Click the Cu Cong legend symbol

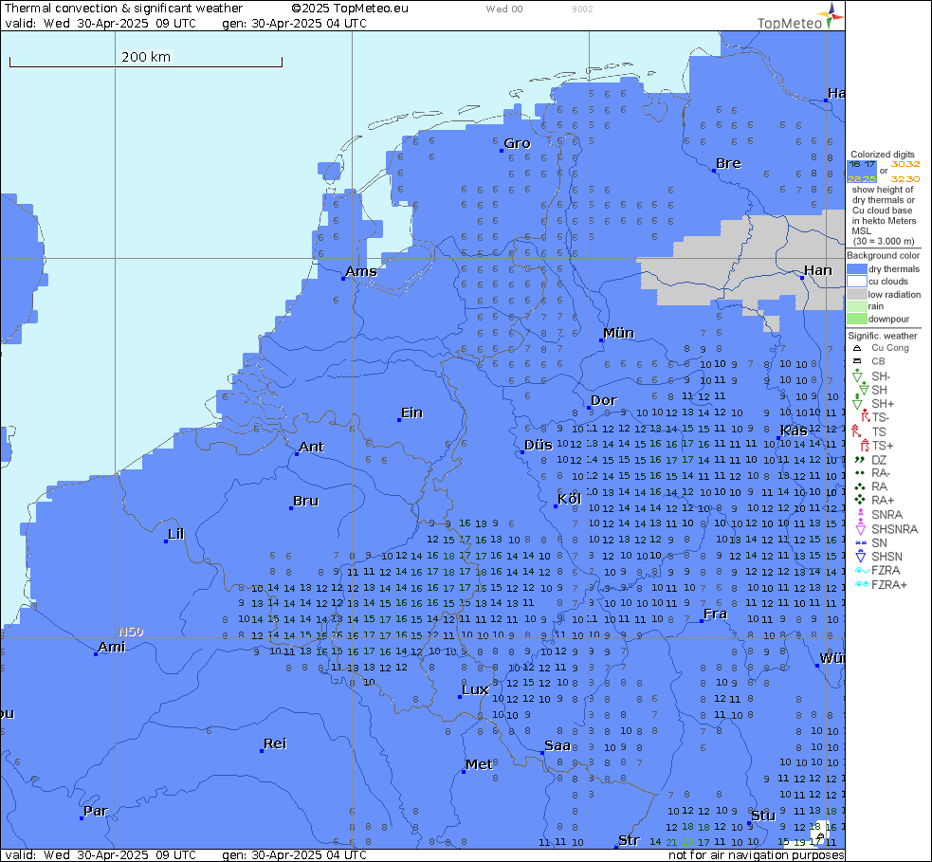(x=856, y=348)
